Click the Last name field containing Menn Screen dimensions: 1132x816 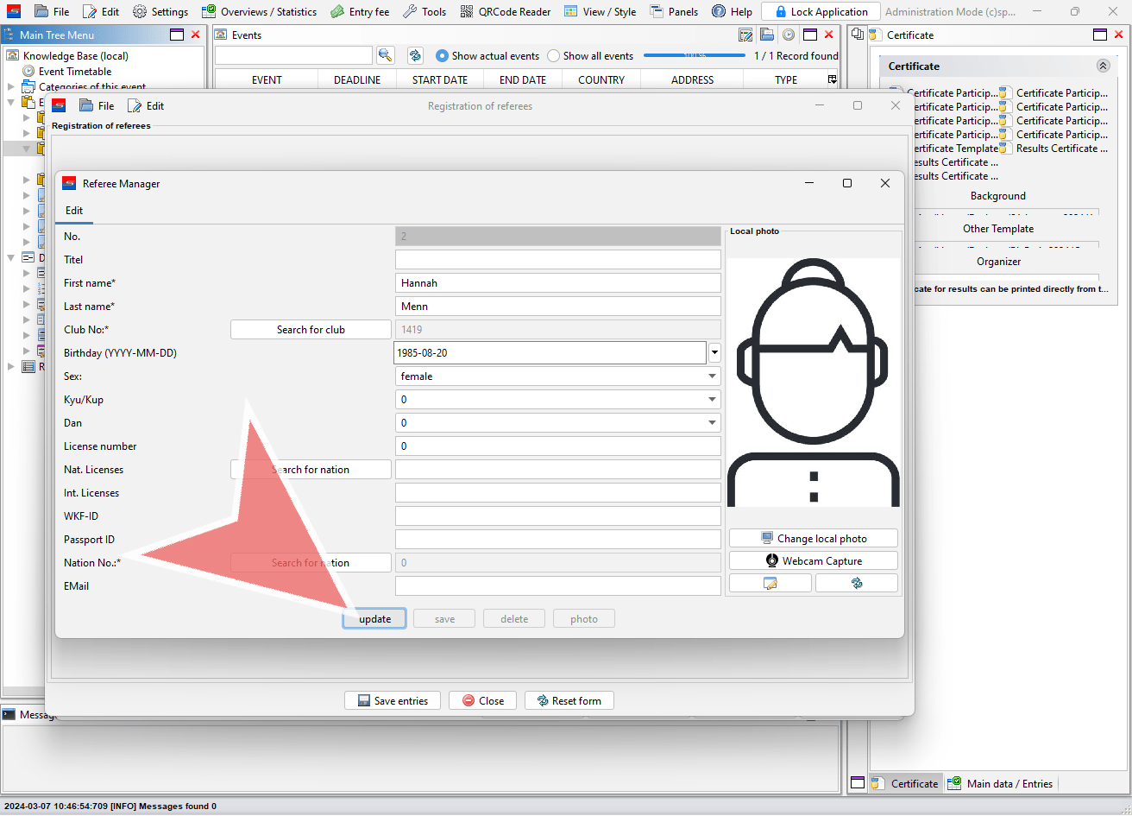[x=557, y=306]
